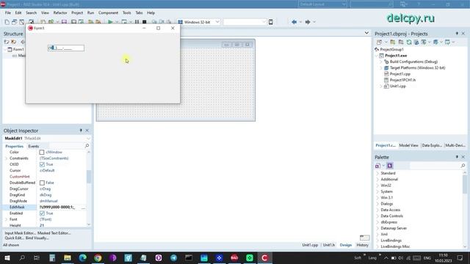This screenshot has width=470, height=264.
Task: Expand Target Platforms (Windows 32-bit) node
Action: tap(381, 68)
